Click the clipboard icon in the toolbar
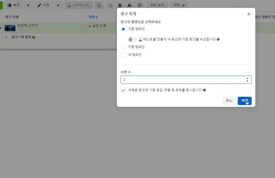Image resolution: width=275 pixels, height=178 pixels. tap(99, 6)
